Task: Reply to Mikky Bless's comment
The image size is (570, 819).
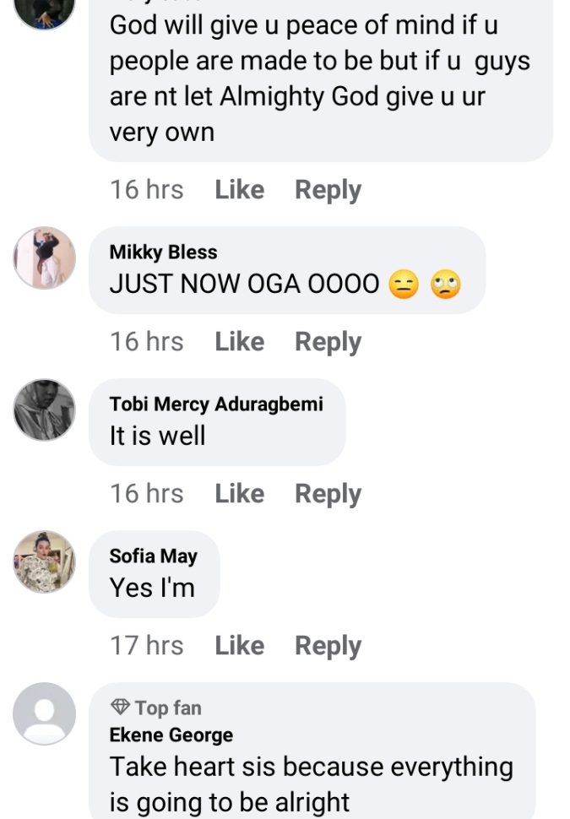Action: pos(328,342)
